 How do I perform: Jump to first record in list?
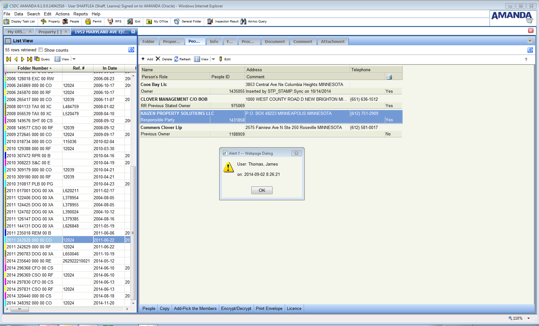click(x=9, y=59)
